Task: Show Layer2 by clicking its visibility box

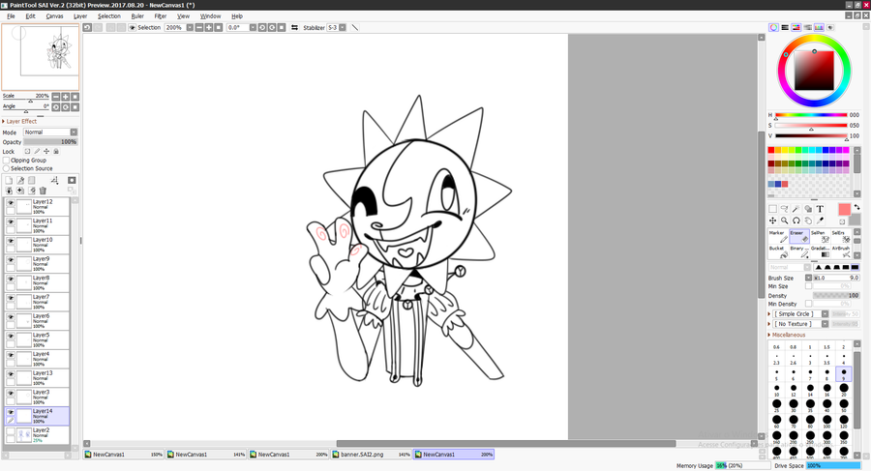Action: click(11, 431)
